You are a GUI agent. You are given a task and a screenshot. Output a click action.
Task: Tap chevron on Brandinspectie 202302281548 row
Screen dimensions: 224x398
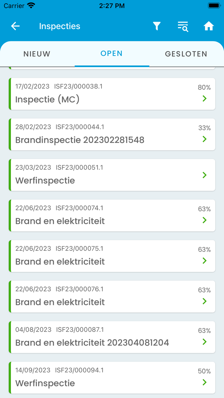click(x=205, y=139)
